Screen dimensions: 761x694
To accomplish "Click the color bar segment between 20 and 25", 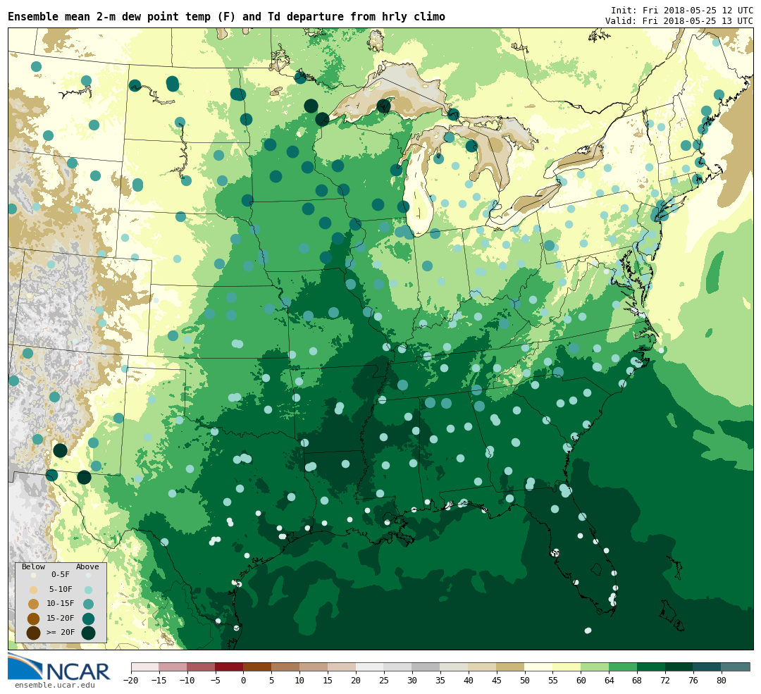I will coord(371,667).
